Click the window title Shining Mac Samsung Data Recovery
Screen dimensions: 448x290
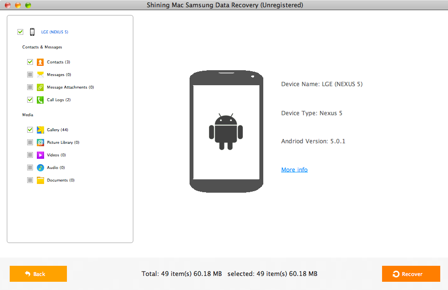click(x=225, y=5)
